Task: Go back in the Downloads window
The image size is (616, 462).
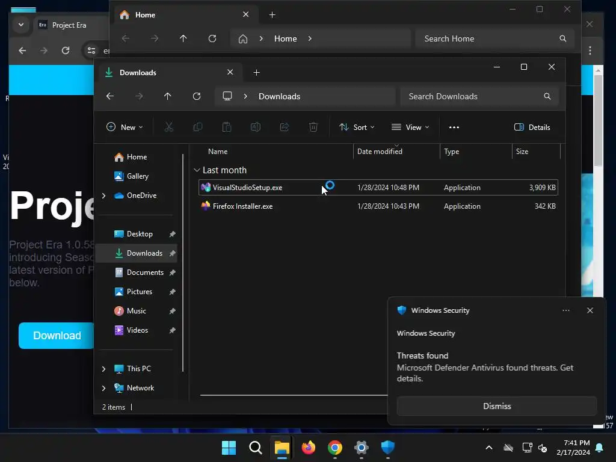Action: [x=110, y=96]
